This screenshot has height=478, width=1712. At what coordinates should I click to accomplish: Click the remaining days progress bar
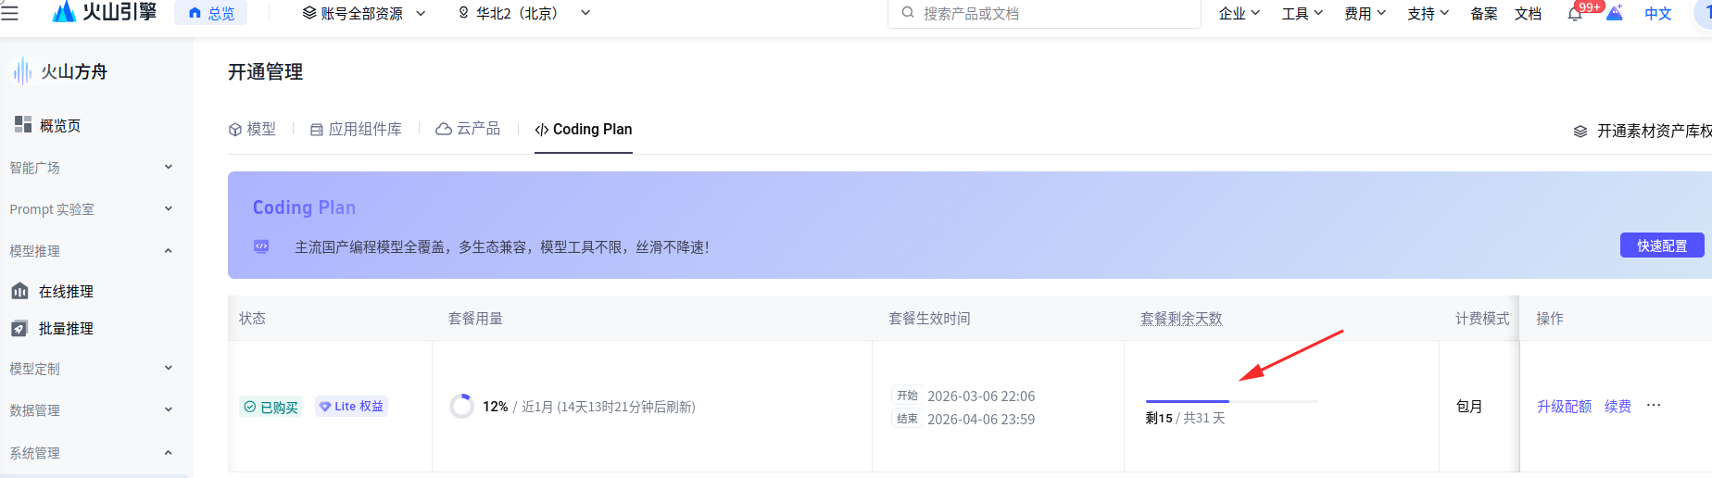pyautogui.click(x=1231, y=401)
